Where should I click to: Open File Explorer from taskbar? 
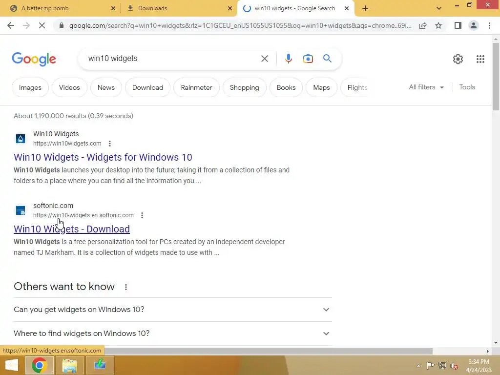tap(69, 365)
